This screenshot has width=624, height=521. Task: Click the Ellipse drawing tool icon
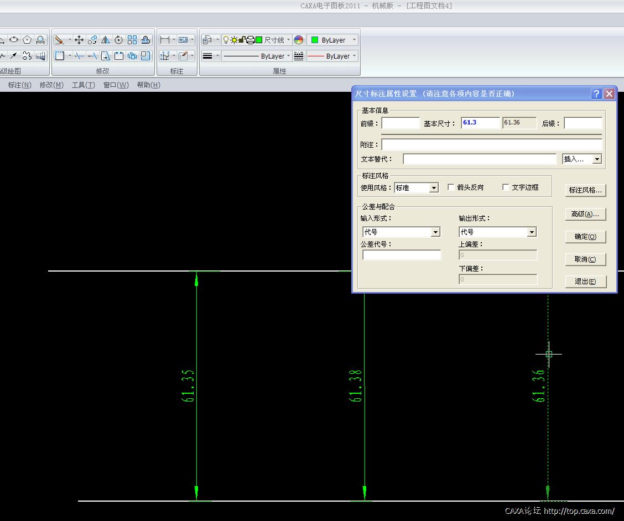pyautogui.click(x=14, y=40)
